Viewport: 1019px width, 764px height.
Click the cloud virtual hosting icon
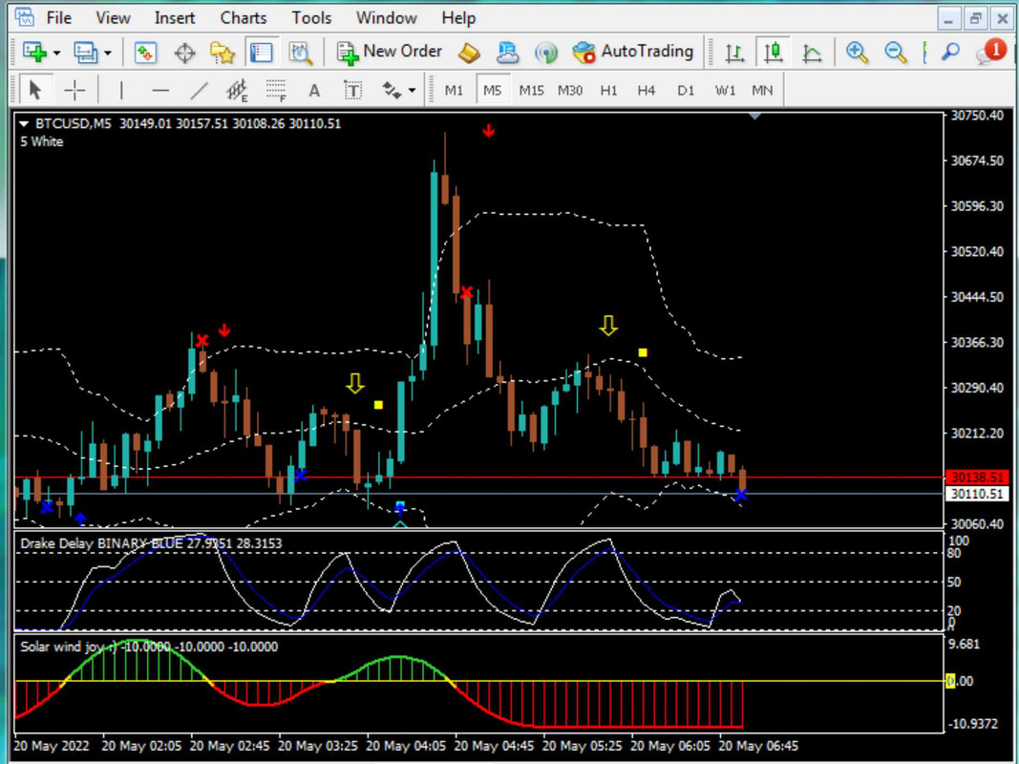[x=507, y=52]
